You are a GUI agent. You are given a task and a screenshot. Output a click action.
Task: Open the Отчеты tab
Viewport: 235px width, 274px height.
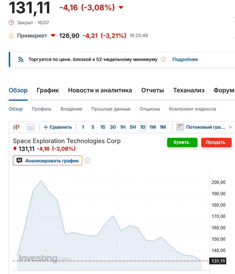[153, 90]
